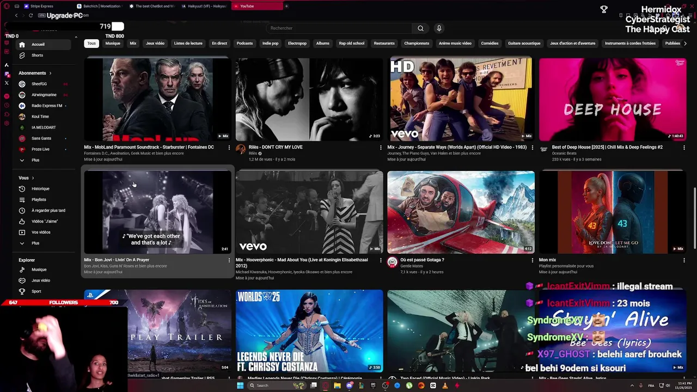Open Gentle Mates channel avatar

pos(392,262)
